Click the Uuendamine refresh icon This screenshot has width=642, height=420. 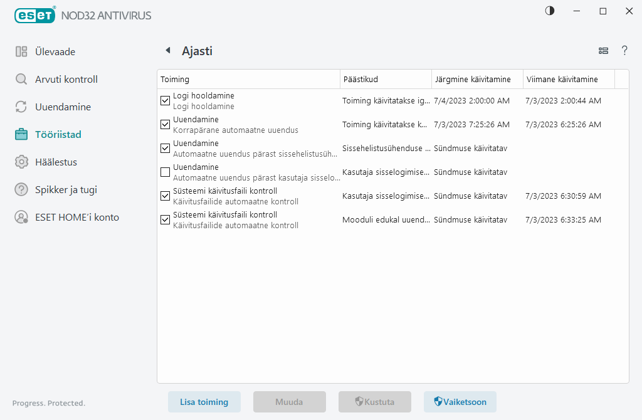[x=21, y=107]
